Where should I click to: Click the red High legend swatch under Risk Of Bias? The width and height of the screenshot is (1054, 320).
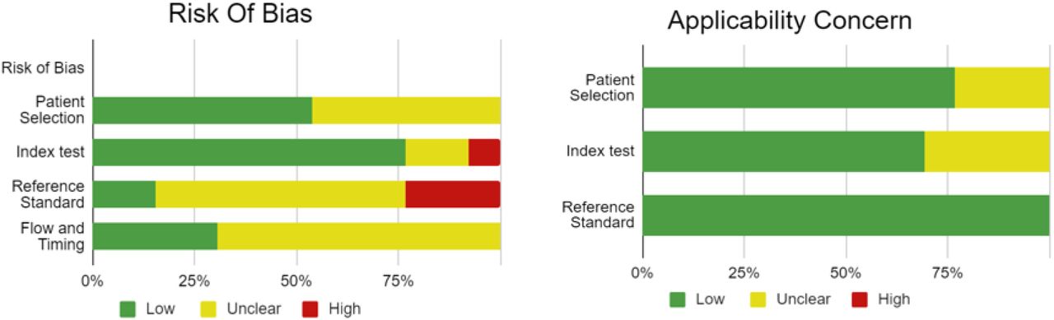pos(310,308)
